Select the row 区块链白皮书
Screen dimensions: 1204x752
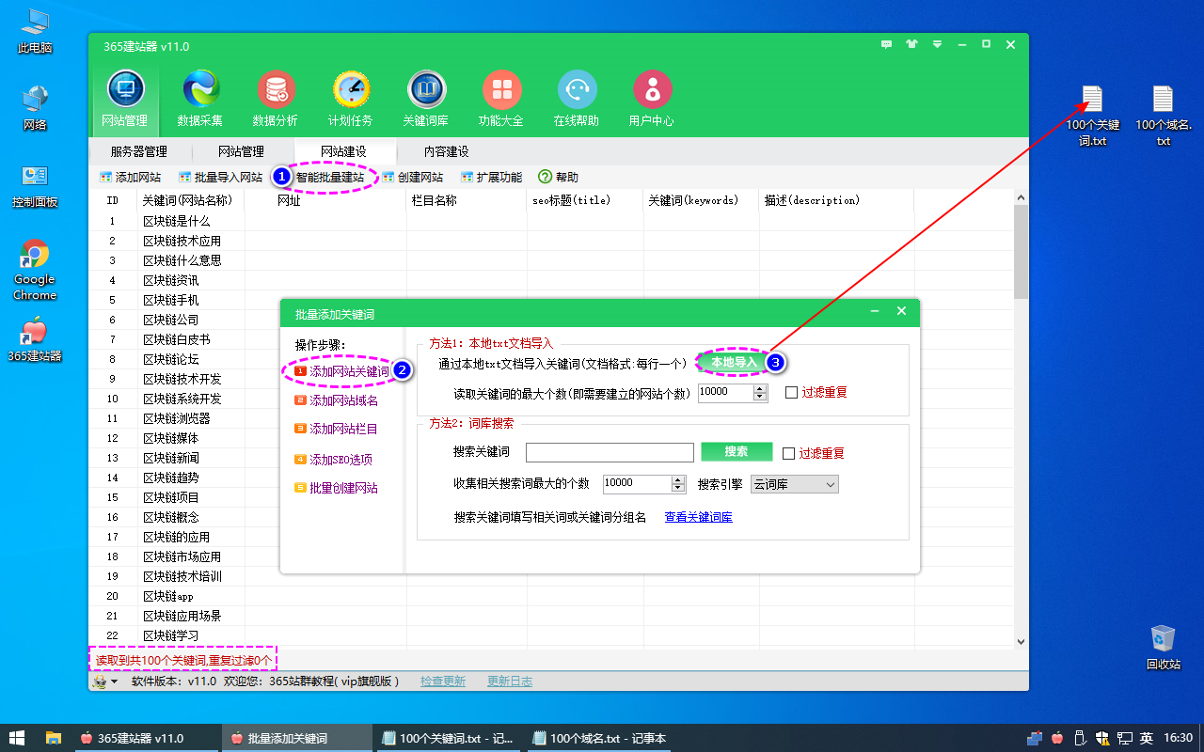coord(550,339)
